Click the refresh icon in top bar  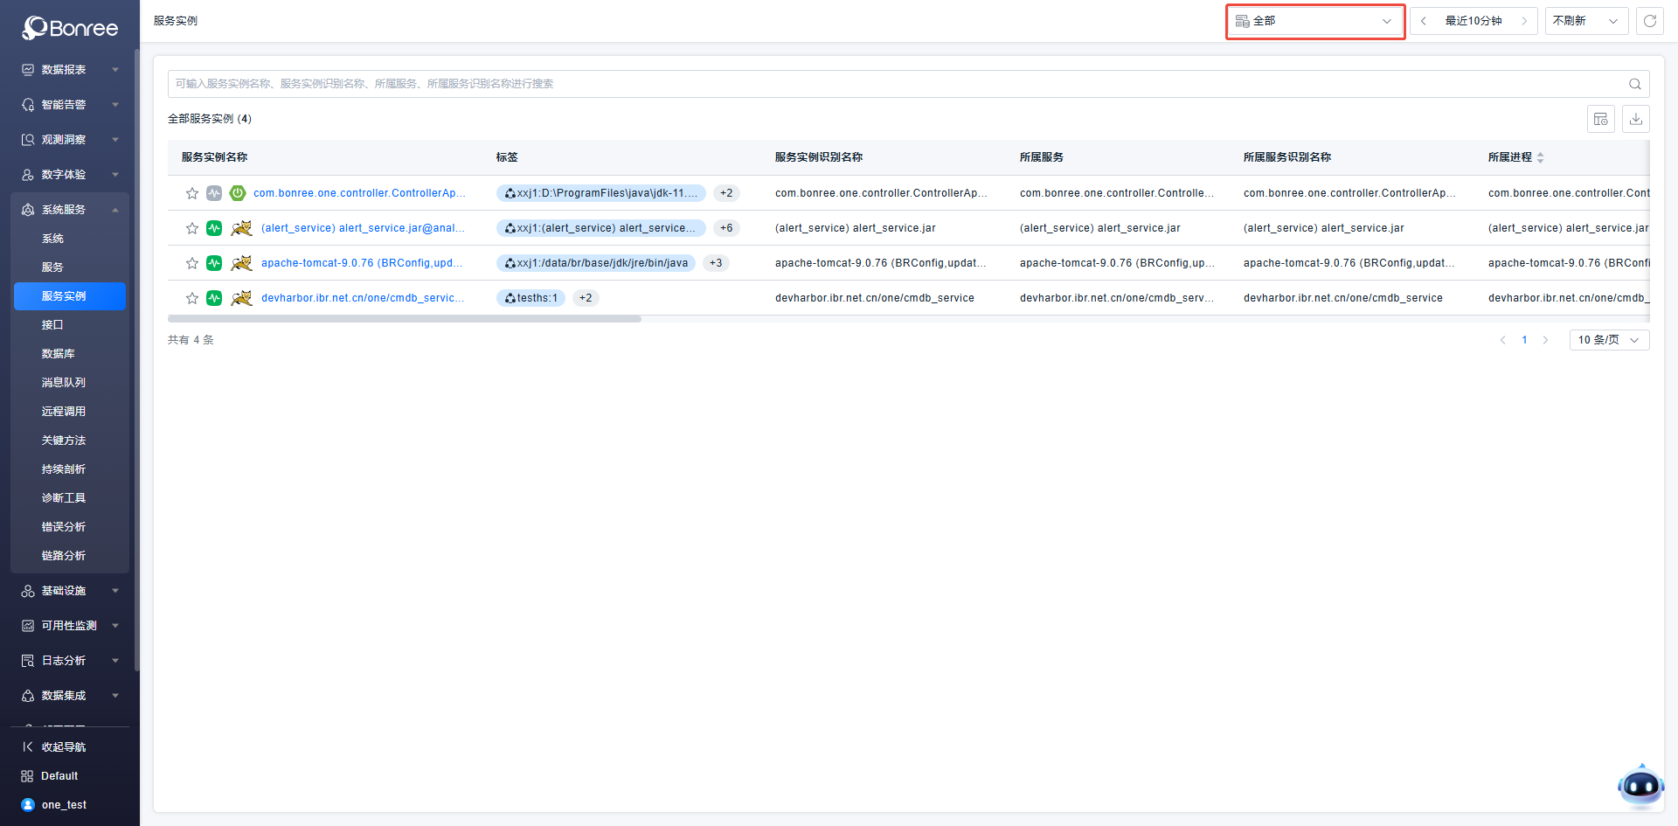click(1649, 21)
